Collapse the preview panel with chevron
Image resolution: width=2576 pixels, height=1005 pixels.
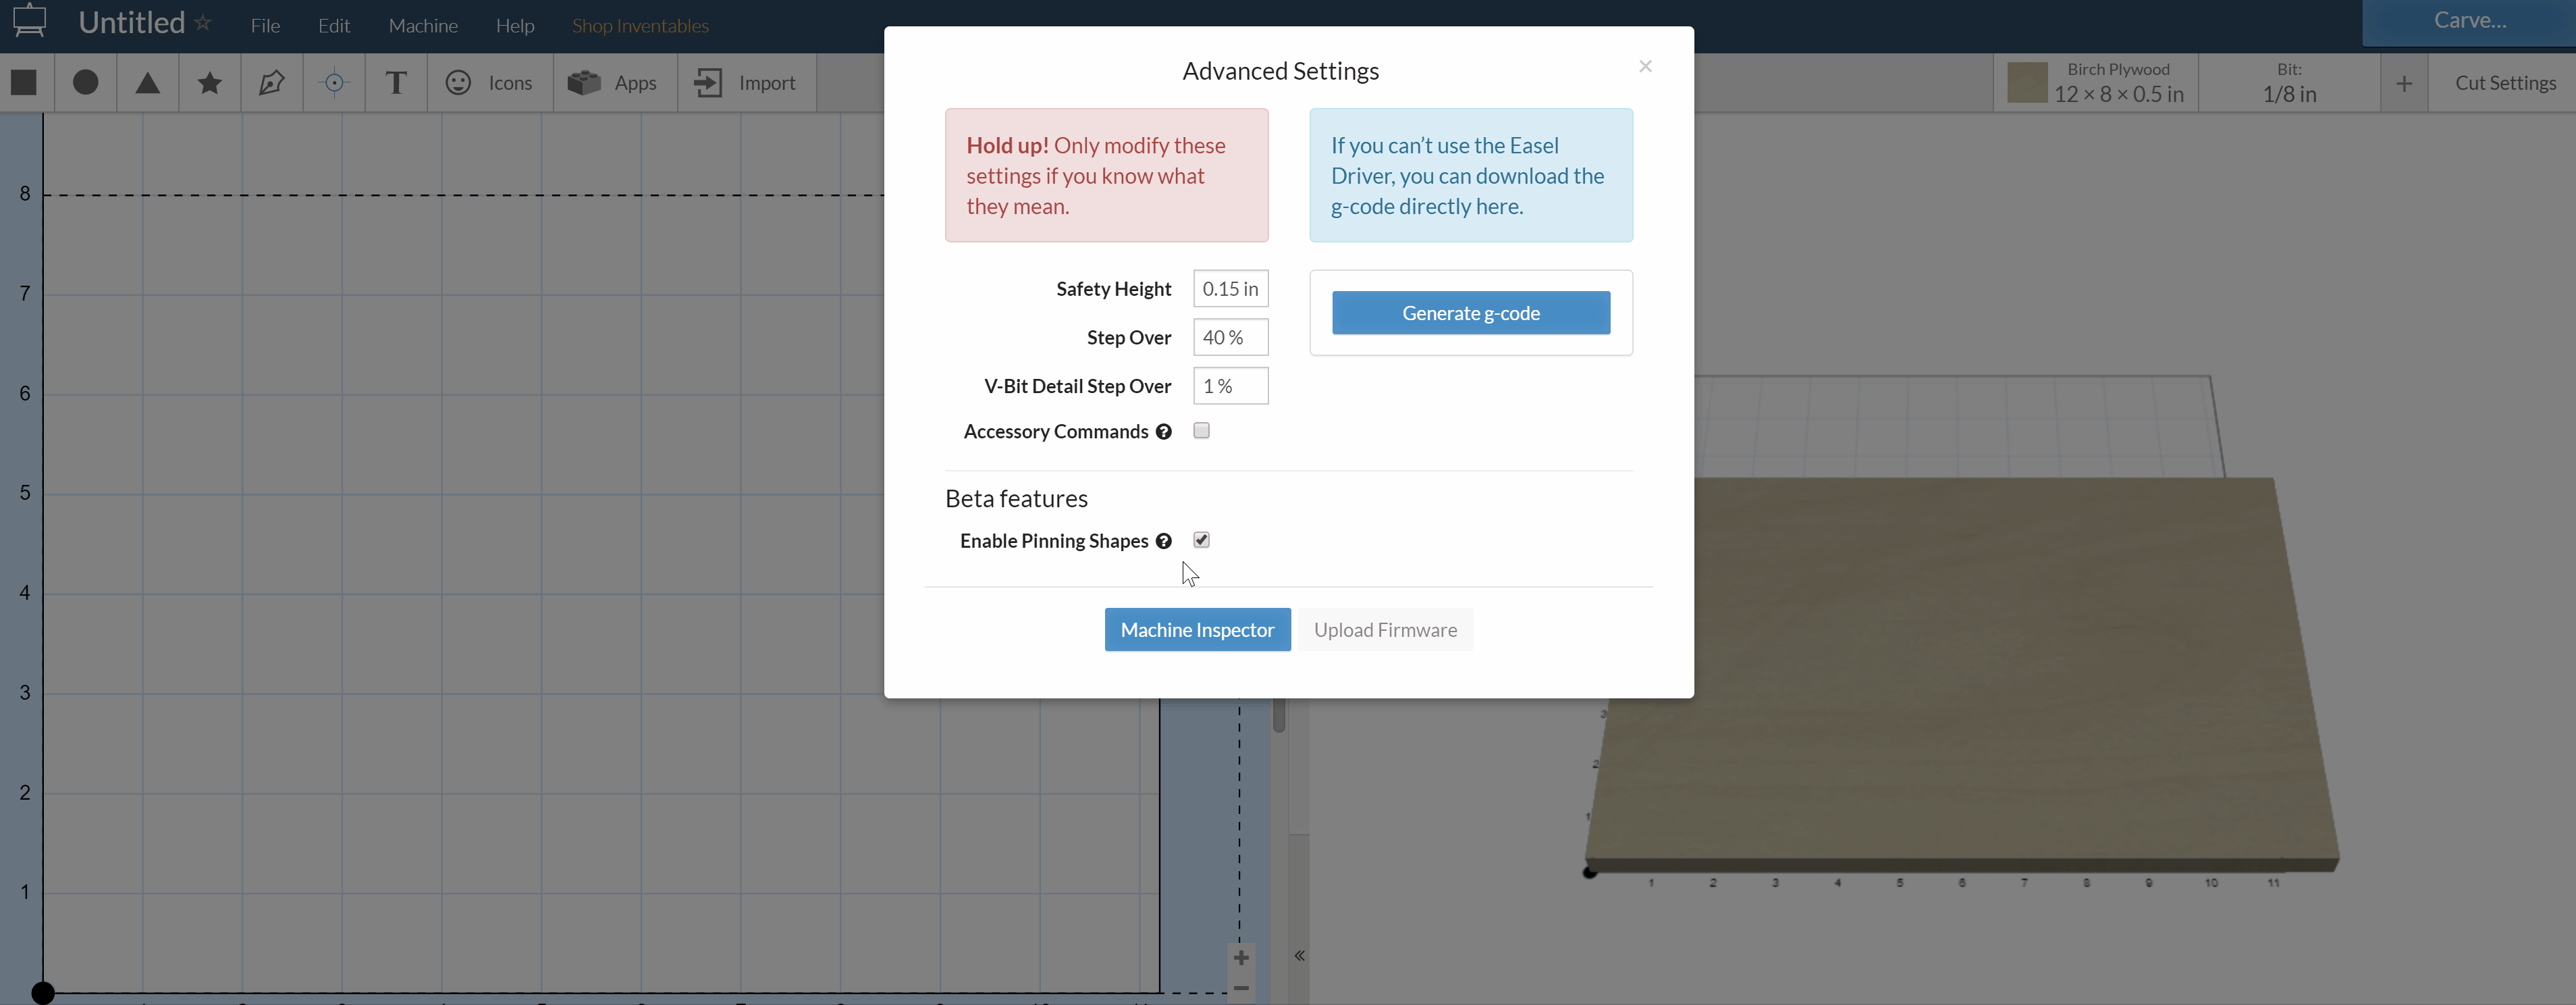(1299, 956)
